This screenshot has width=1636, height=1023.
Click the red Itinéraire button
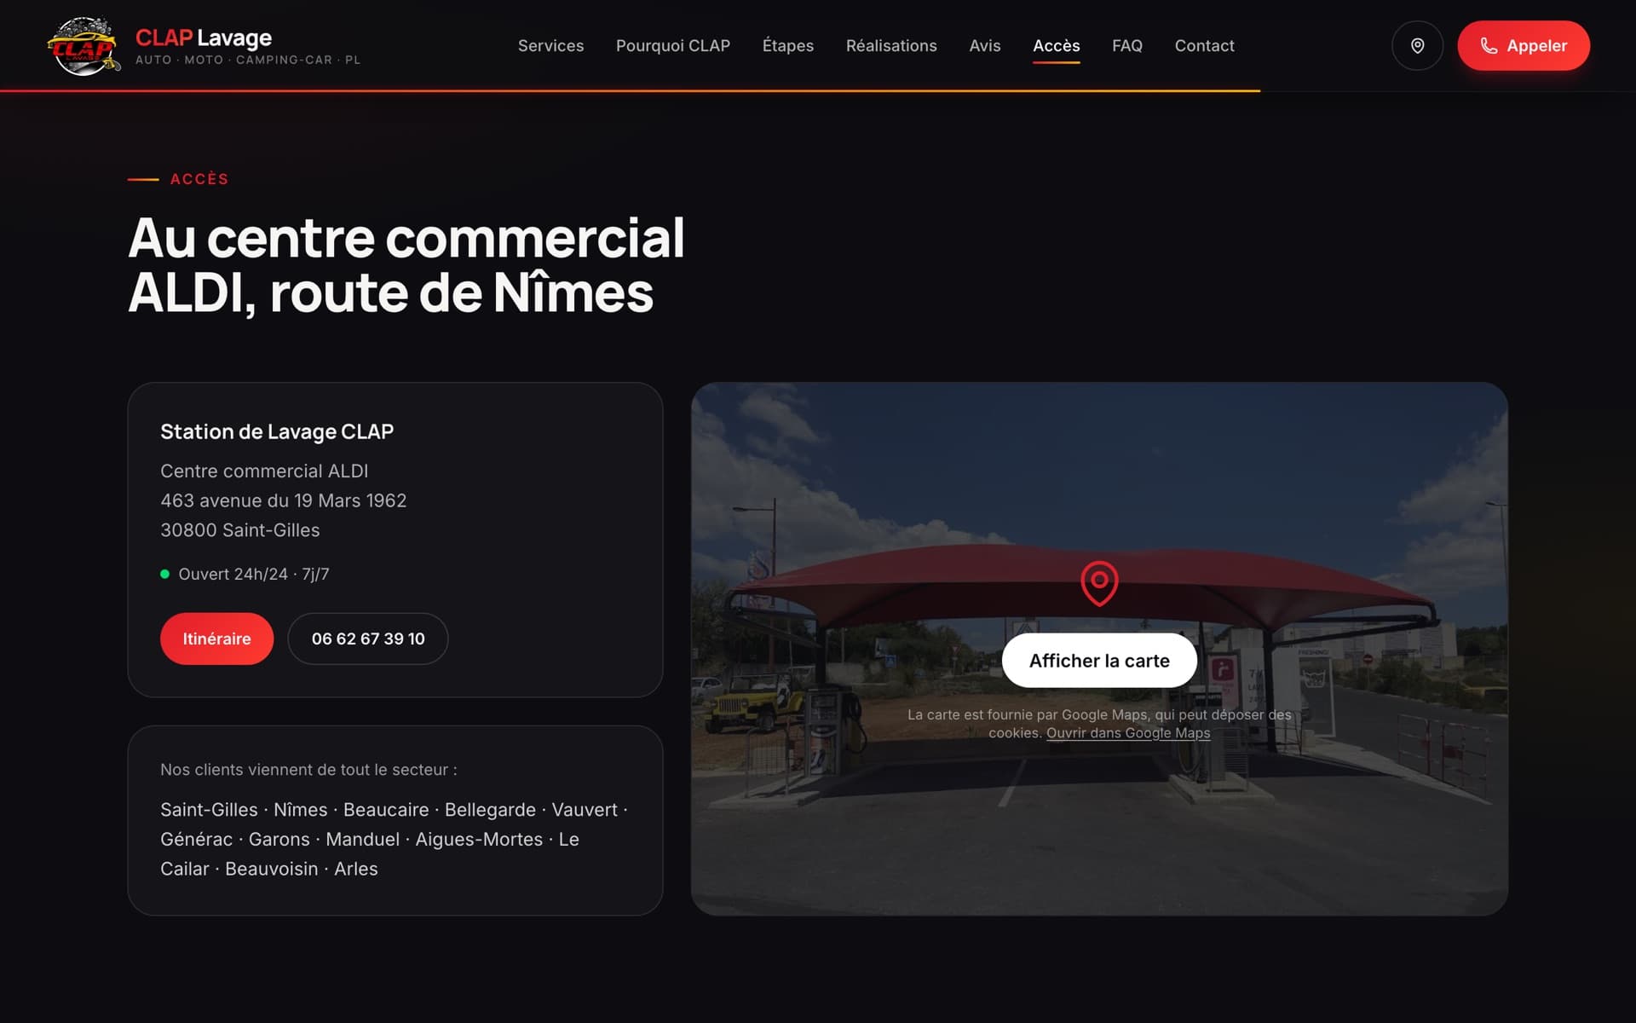[x=216, y=639]
